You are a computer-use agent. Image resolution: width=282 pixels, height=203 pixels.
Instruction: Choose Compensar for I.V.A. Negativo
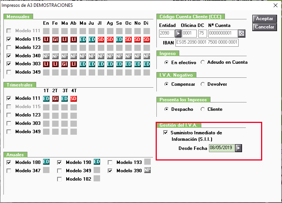click(167, 84)
